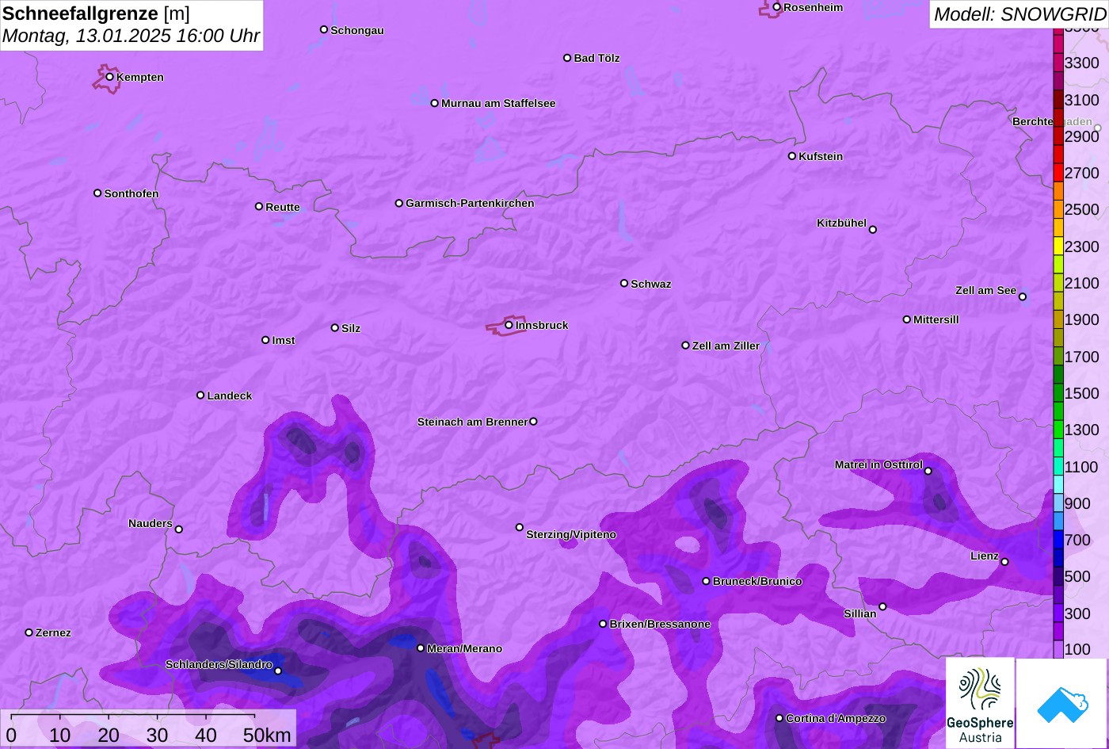Click the GeoSphere Austria logo

click(x=980, y=703)
